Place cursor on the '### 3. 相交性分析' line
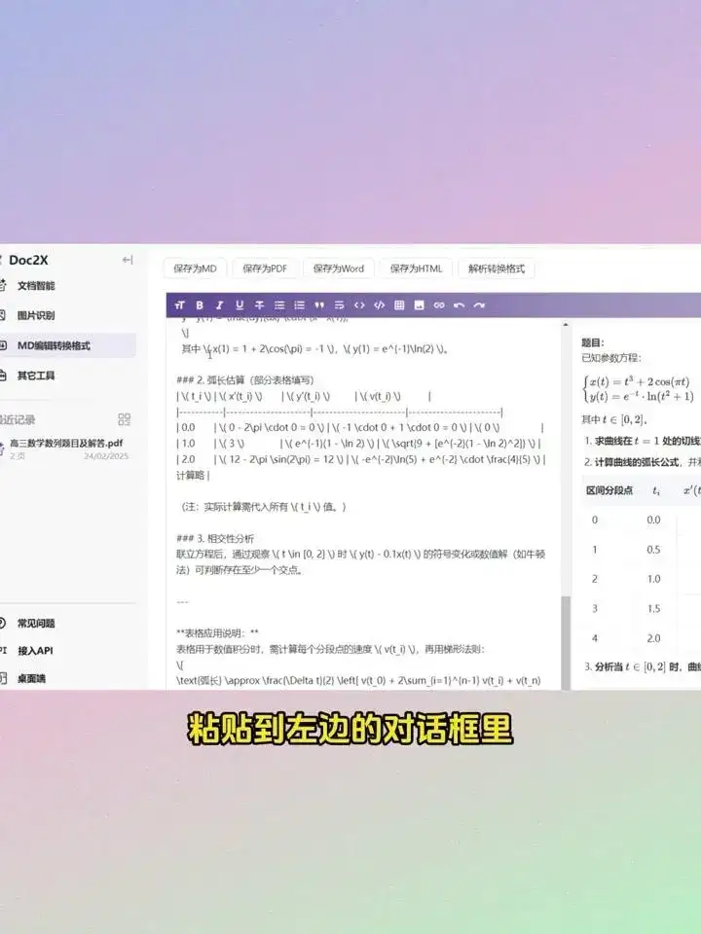Image resolution: width=701 pixels, height=934 pixels. pos(215,538)
